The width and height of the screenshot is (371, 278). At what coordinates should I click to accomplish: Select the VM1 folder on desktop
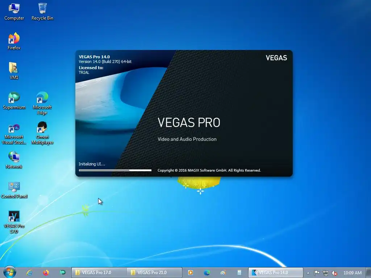tap(14, 71)
